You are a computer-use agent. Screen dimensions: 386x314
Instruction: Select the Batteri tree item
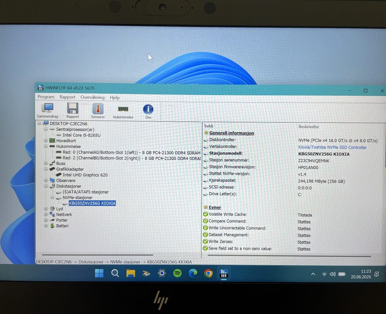click(x=62, y=226)
